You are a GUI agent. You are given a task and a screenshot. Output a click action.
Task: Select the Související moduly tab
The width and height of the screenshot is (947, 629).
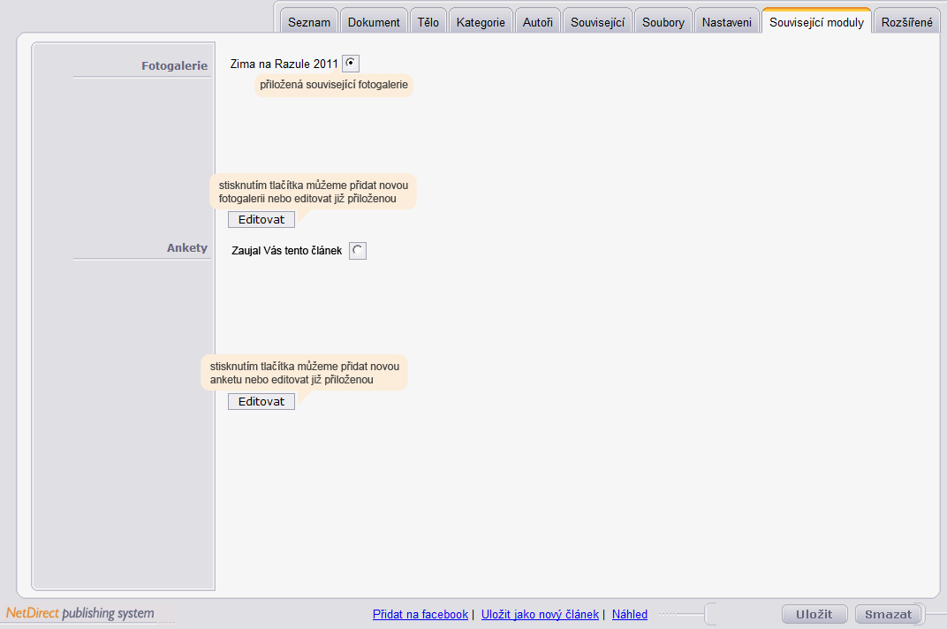tap(816, 21)
